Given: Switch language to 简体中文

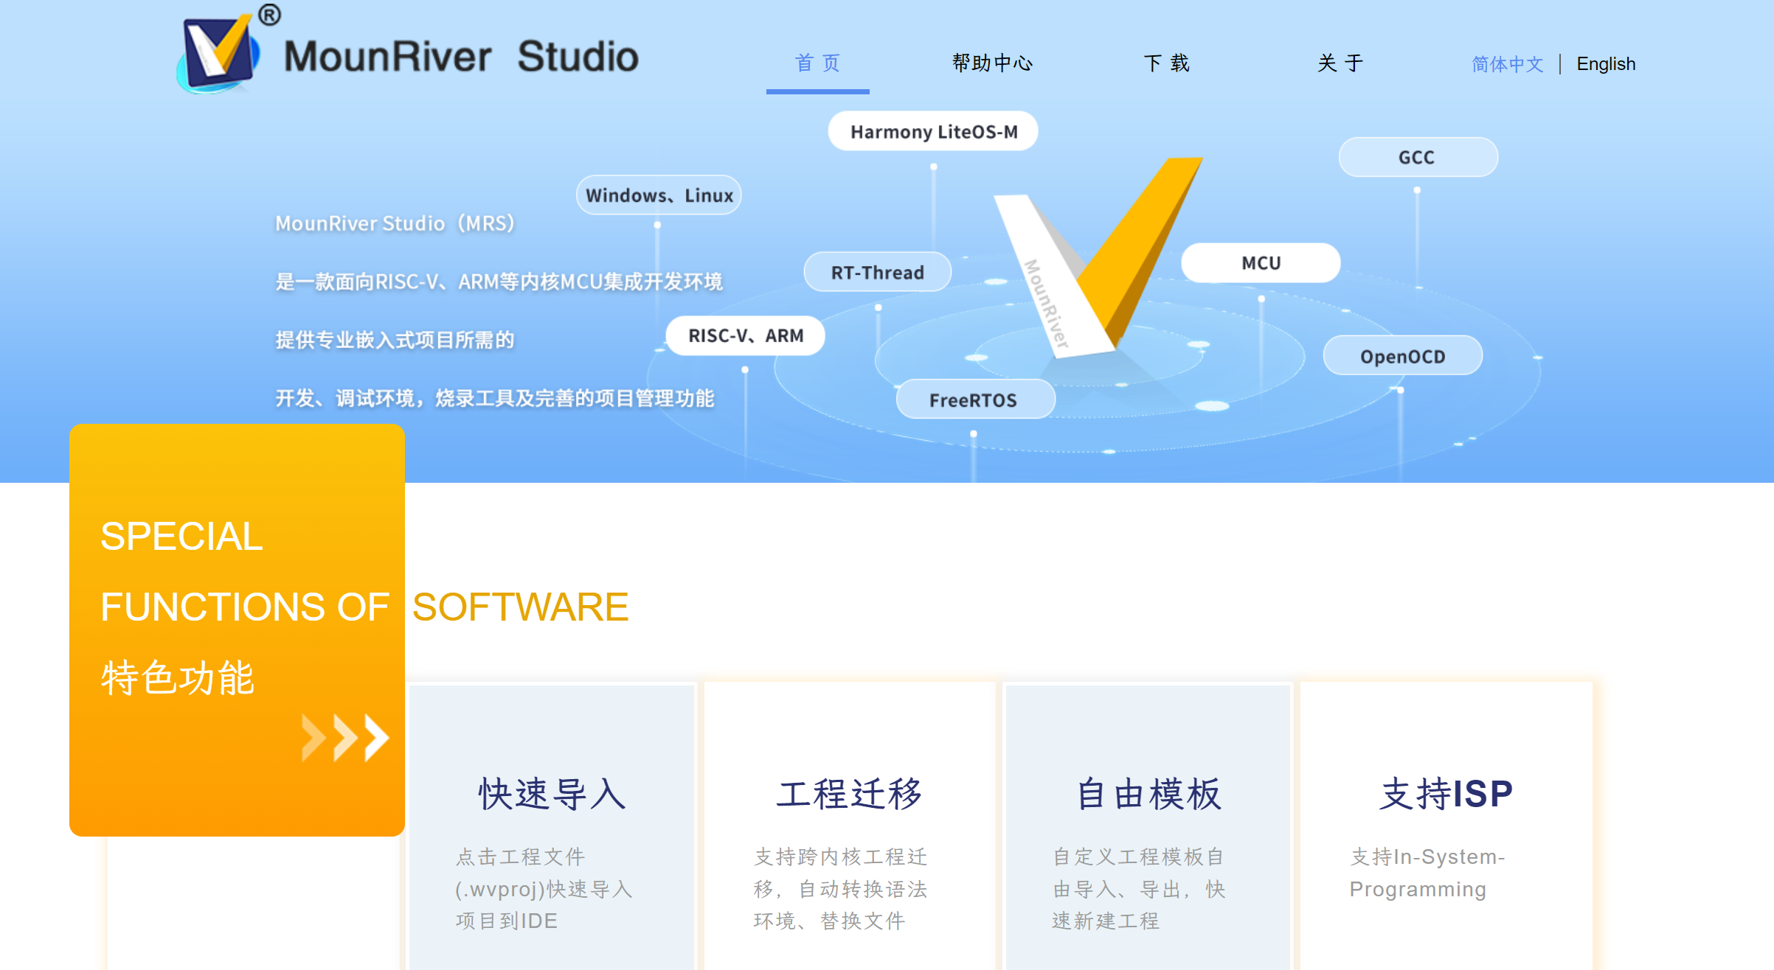Looking at the screenshot, I should tap(1507, 64).
